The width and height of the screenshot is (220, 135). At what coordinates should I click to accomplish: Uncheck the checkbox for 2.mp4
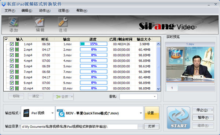pyautogui.click(x=12, y=50)
